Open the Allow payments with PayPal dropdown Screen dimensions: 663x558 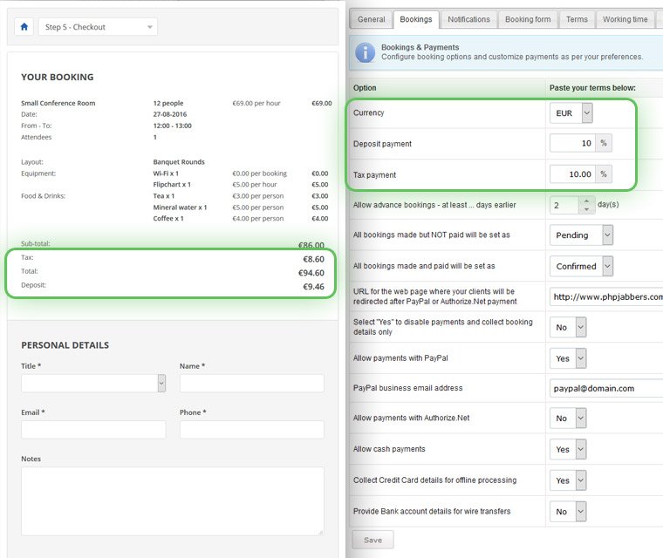click(568, 358)
